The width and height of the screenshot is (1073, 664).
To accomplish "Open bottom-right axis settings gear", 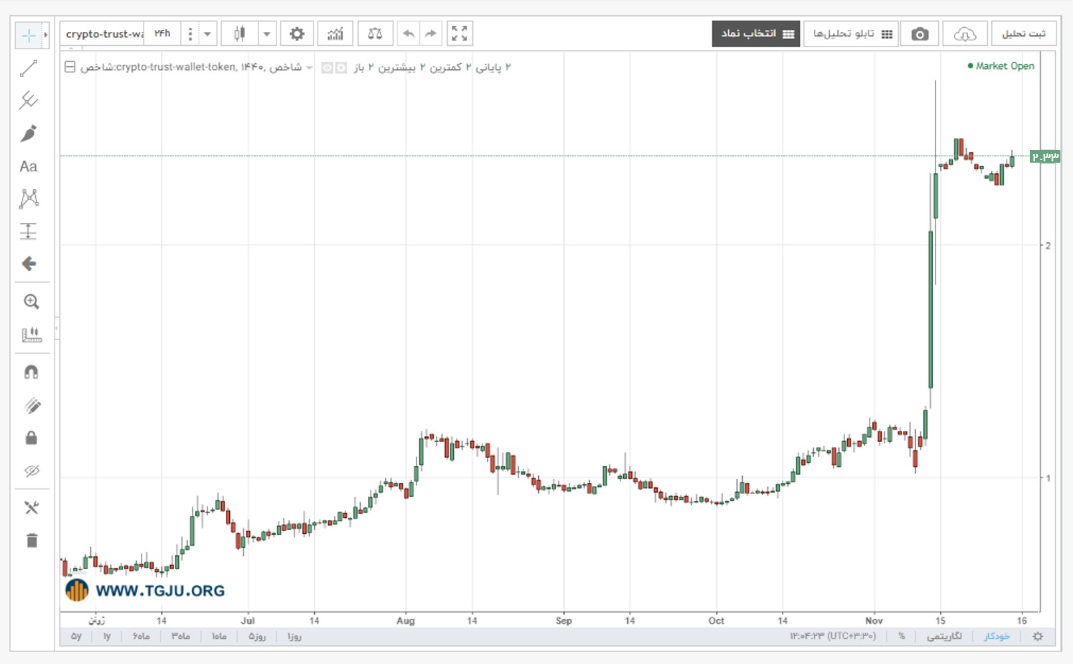I will [x=1038, y=636].
